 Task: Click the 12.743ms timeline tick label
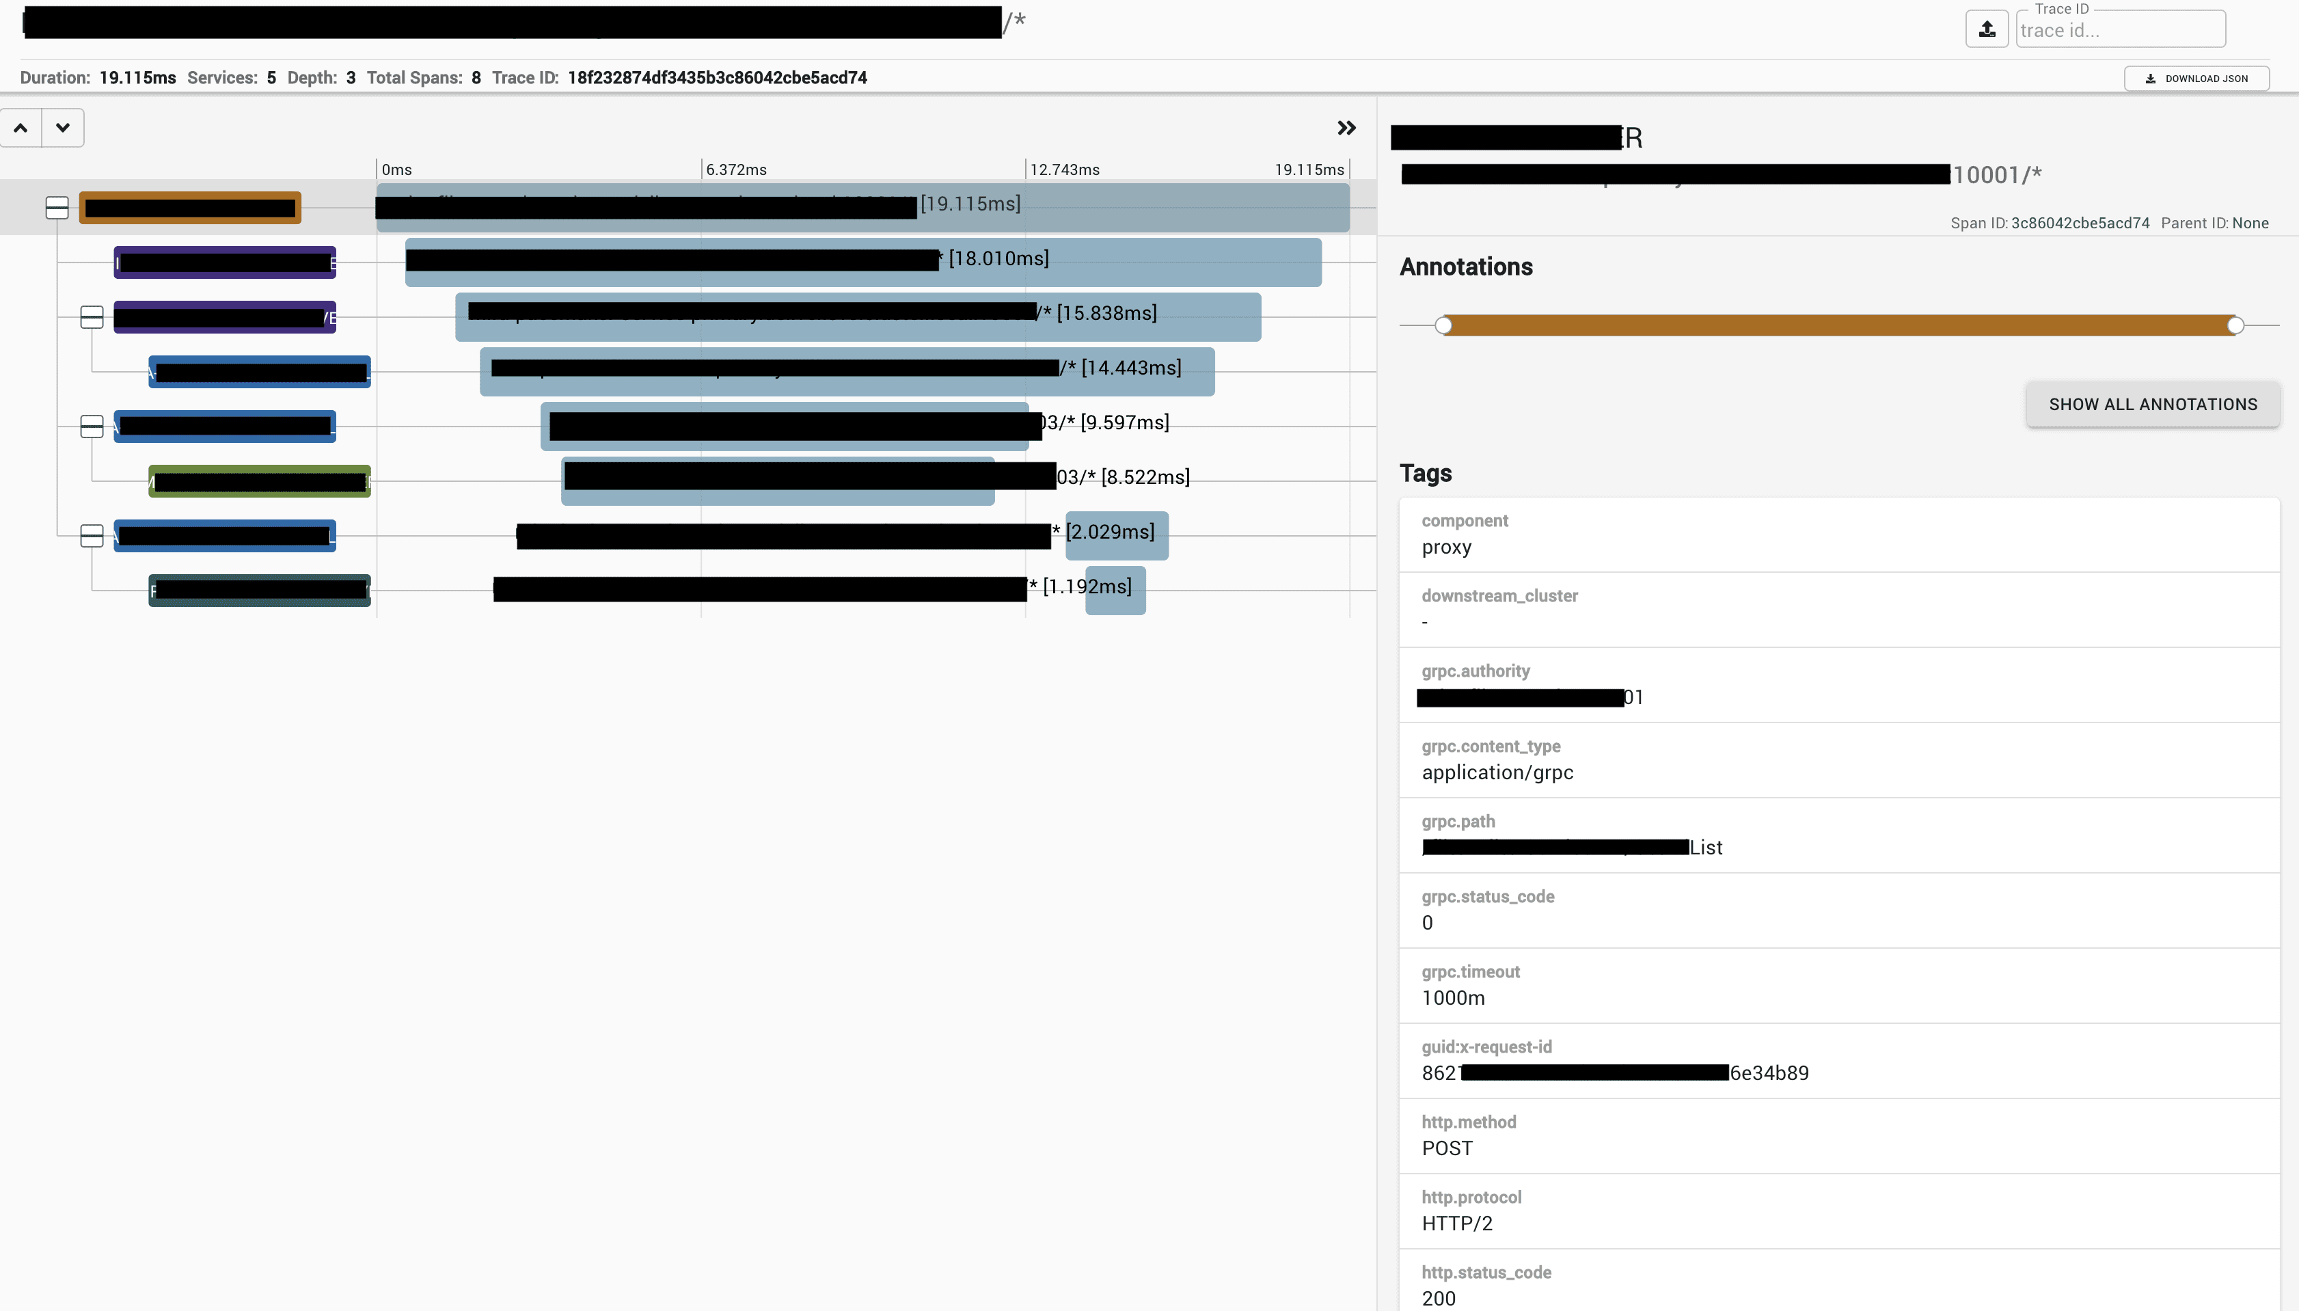tap(1064, 170)
